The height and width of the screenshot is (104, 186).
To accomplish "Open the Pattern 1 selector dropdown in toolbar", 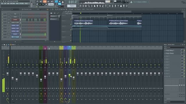I will 72,6.
